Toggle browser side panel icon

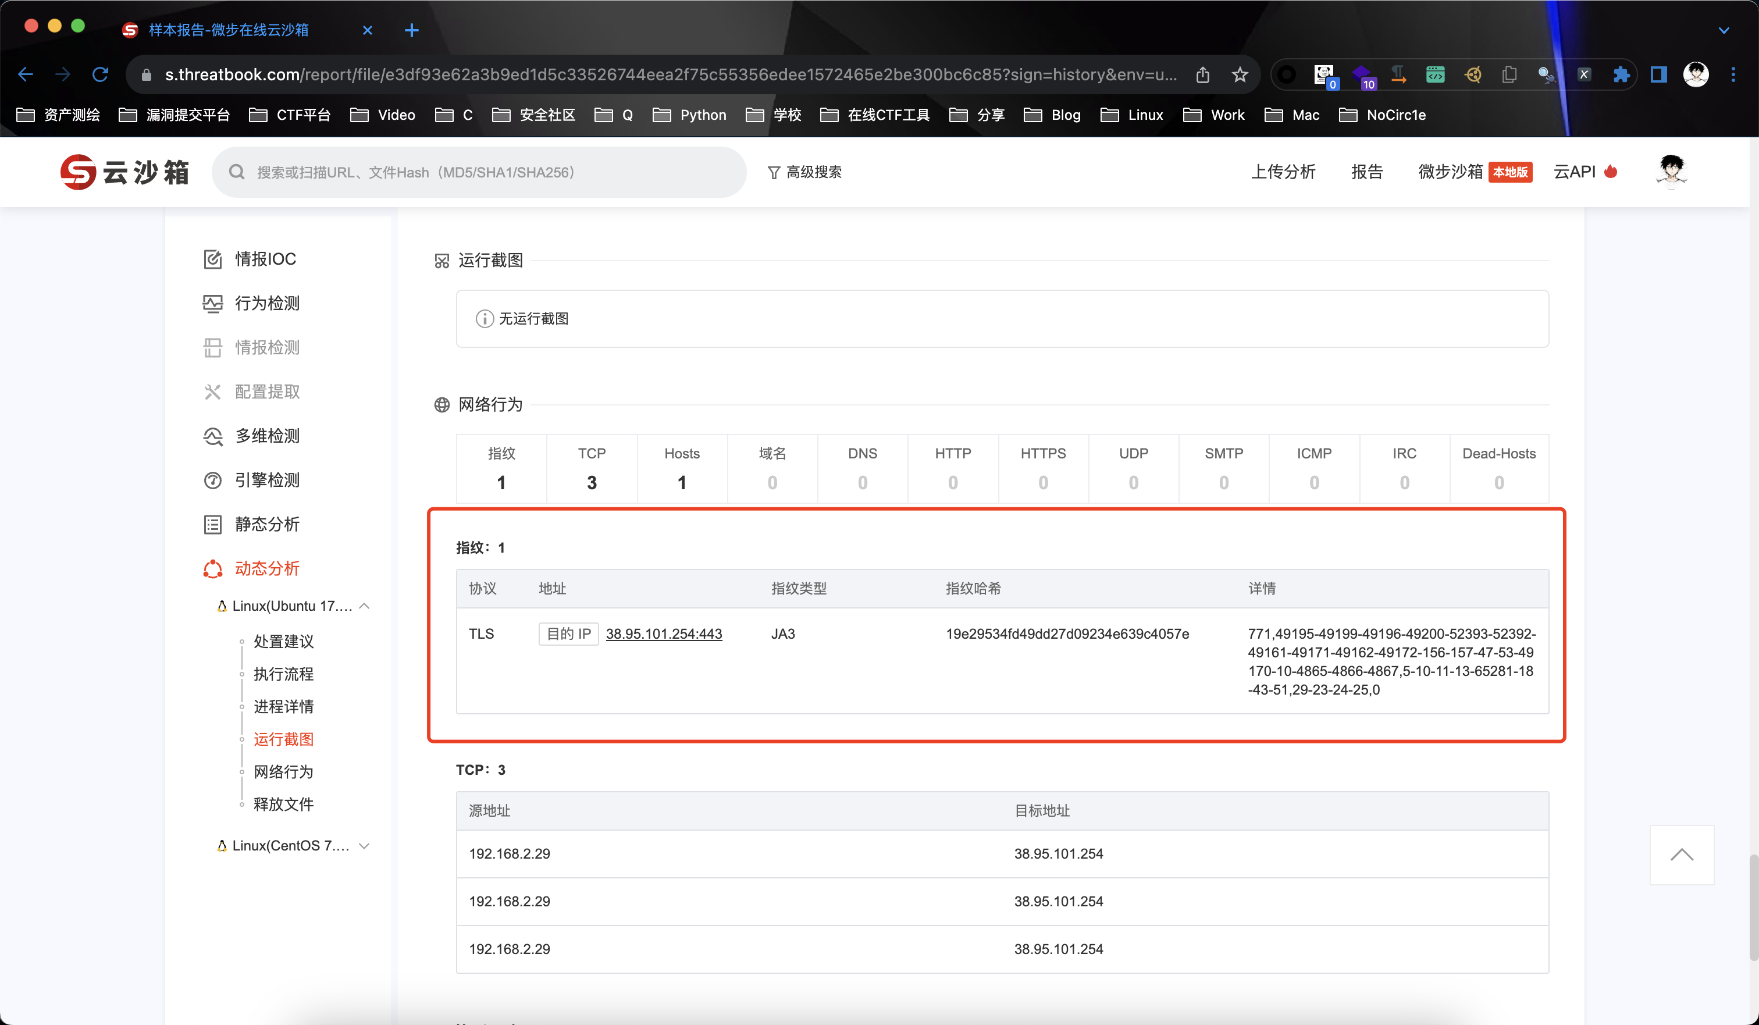(1658, 74)
